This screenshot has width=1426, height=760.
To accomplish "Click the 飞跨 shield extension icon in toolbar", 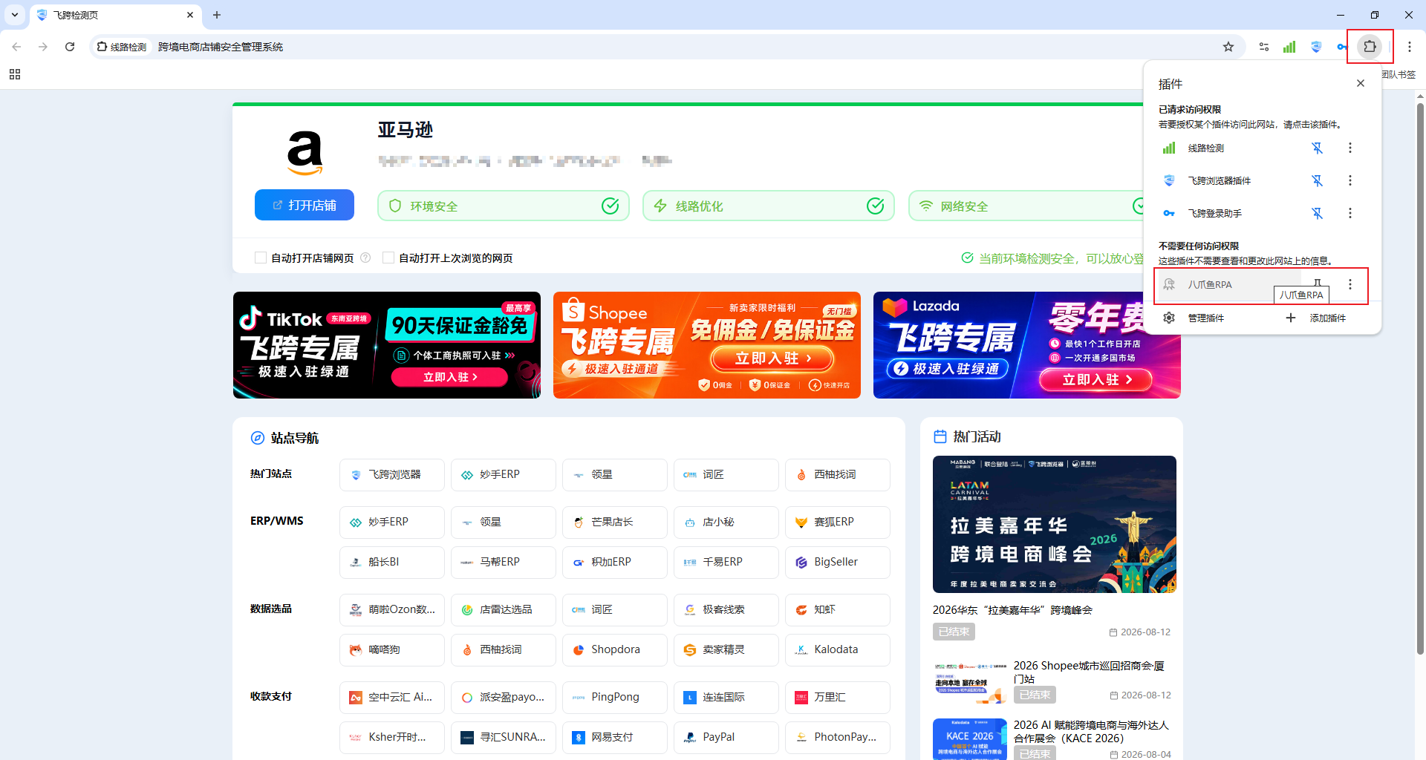I will tap(1316, 47).
